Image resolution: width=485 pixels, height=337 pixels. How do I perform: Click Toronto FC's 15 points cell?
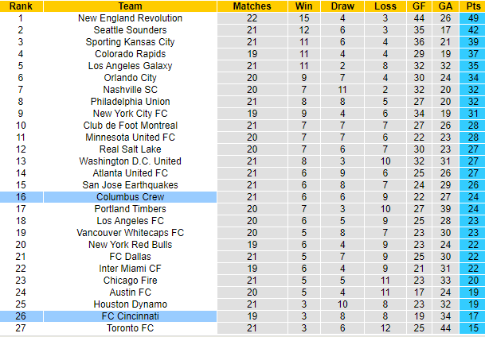(472, 328)
